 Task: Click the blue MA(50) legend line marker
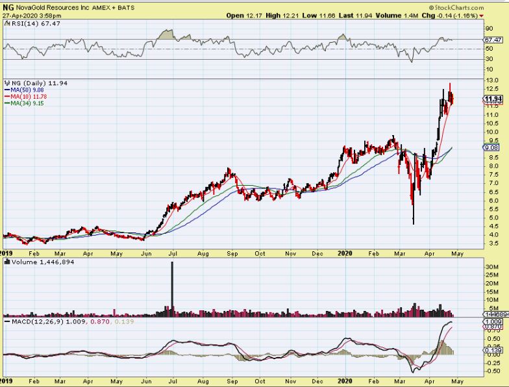7,90
